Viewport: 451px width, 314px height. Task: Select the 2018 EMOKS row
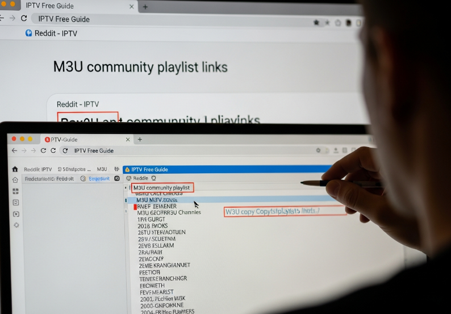click(x=153, y=226)
